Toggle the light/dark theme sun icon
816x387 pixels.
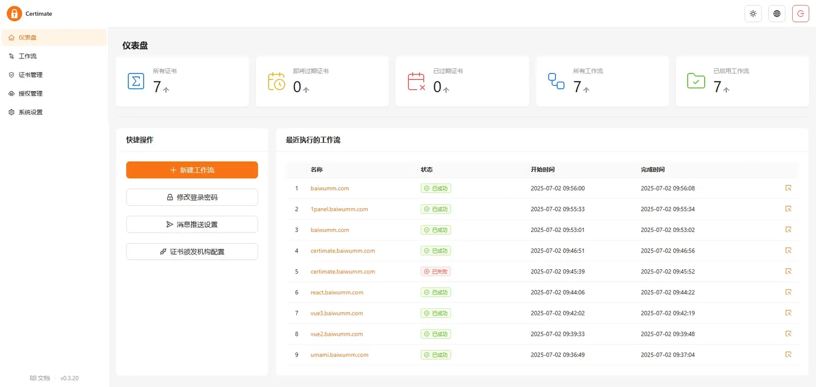coord(753,13)
